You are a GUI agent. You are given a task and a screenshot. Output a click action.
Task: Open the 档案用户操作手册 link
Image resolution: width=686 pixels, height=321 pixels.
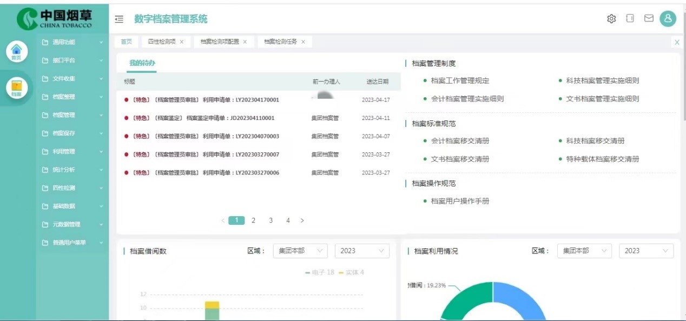pyautogui.click(x=460, y=201)
